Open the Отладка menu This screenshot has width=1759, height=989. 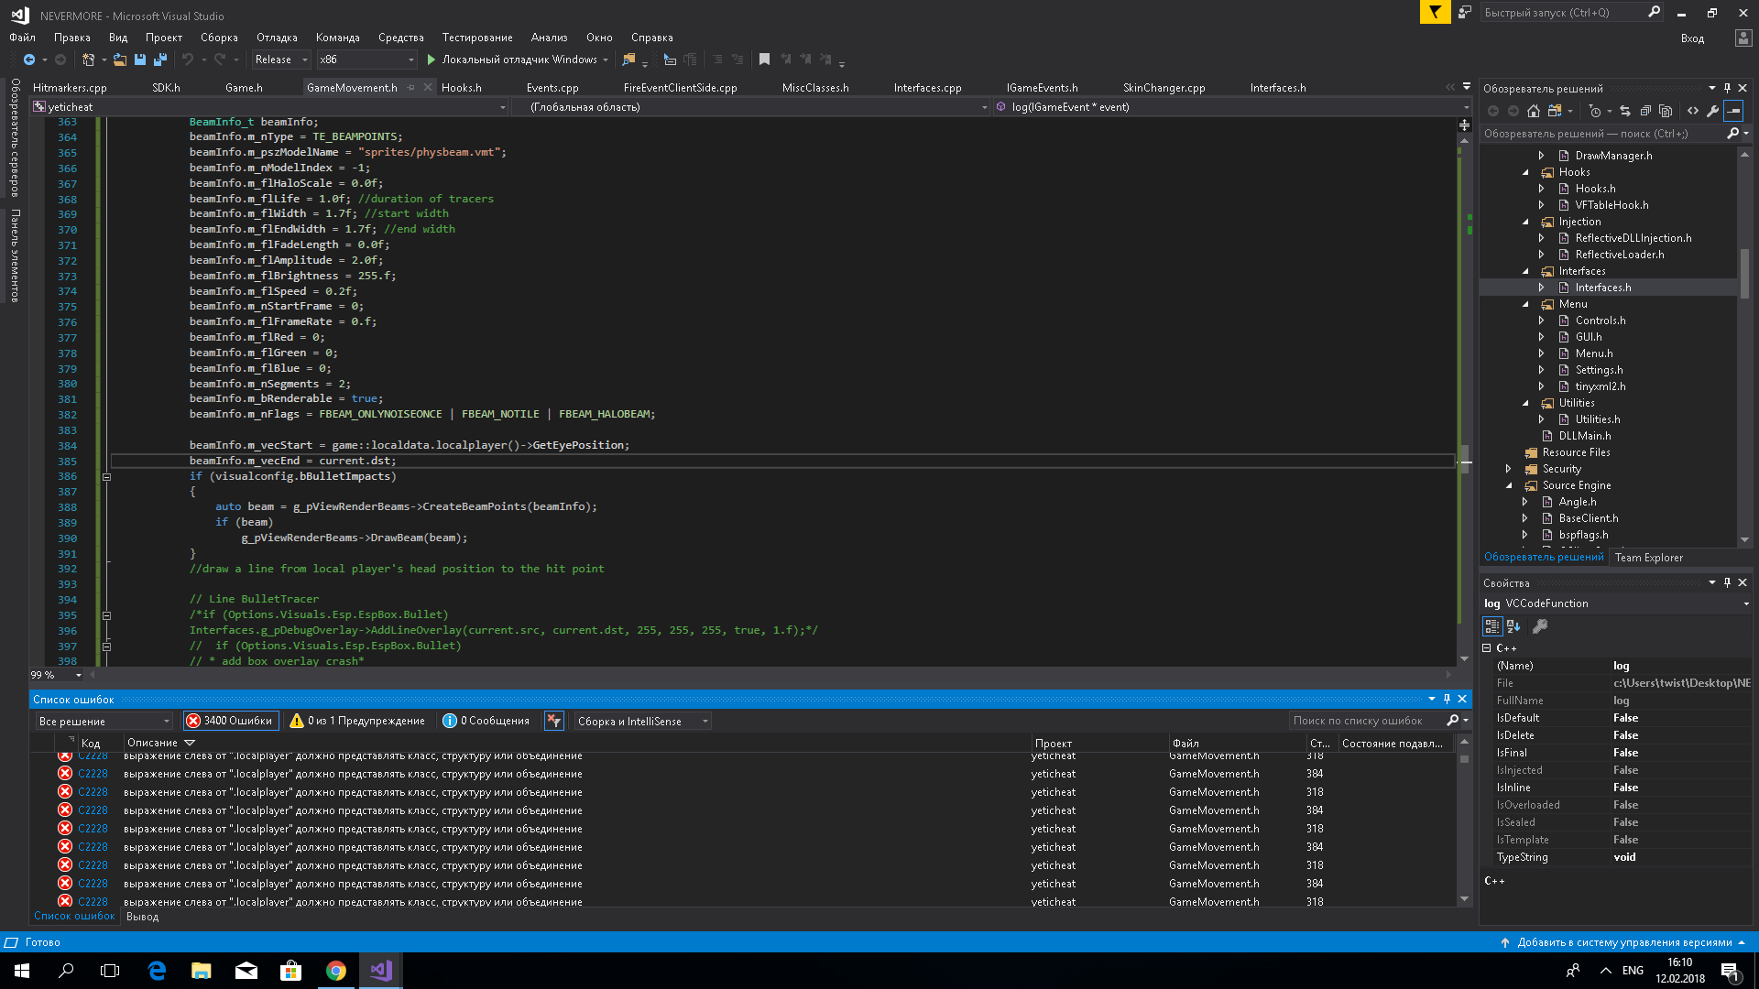277,38
